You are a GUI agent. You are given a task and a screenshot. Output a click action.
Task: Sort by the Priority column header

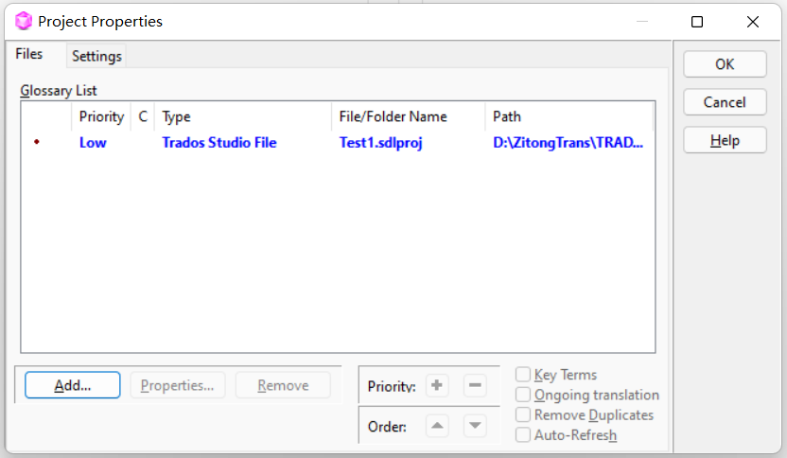pyautogui.click(x=101, y=116)
